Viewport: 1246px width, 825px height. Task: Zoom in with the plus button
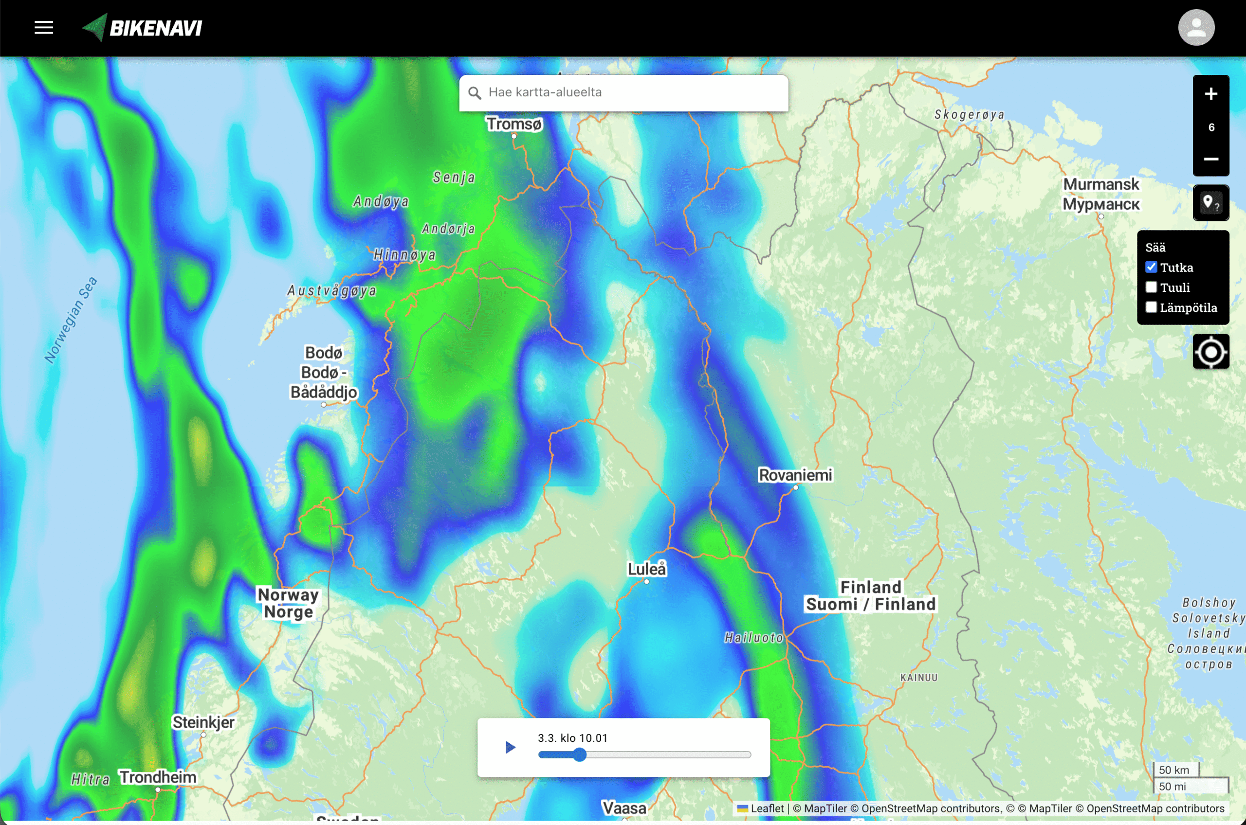(x=1211, y=94)
